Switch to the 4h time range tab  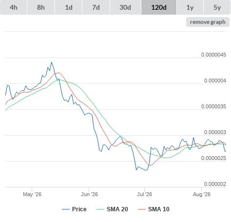point(14,7)
